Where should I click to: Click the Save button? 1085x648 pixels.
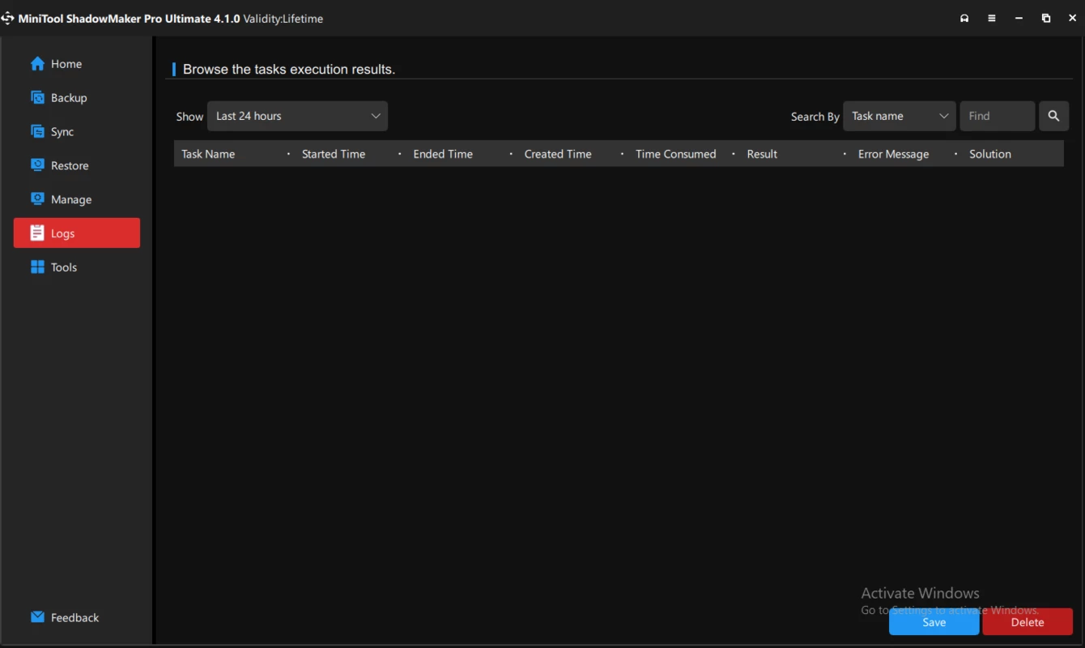[934, 622]
